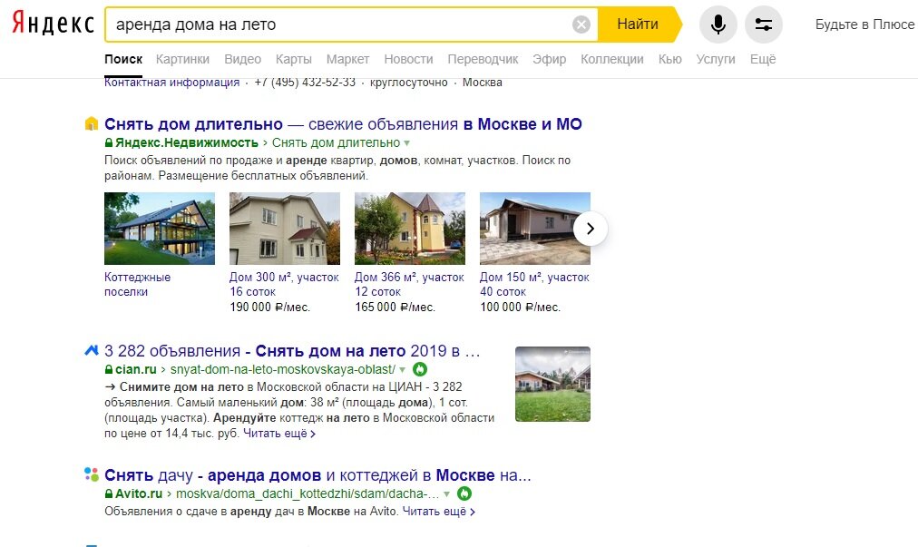Click the Yandex Realty house favicon
The height and width of the screenshot is (547, 918).
click(x=92, y=123)
